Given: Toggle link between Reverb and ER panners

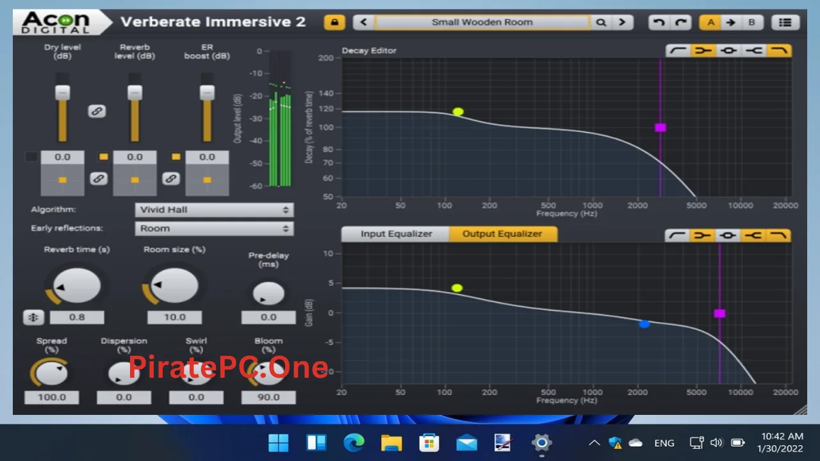Looking at the screenshot, I should point(170,179).
